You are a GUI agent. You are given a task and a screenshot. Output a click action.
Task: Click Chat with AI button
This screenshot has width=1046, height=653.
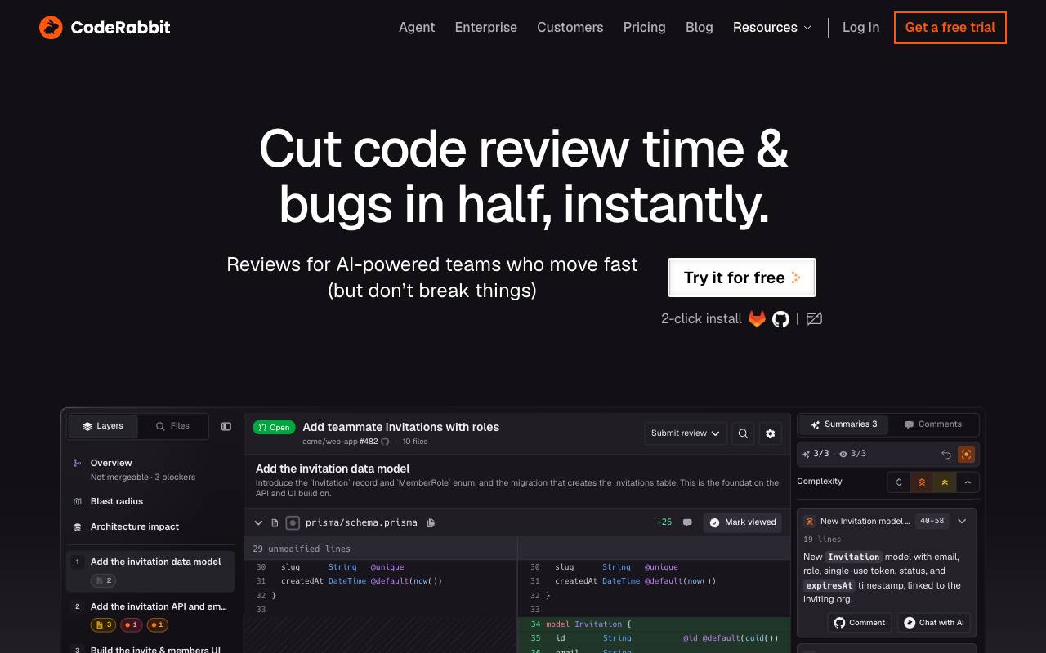pos(933,623)
